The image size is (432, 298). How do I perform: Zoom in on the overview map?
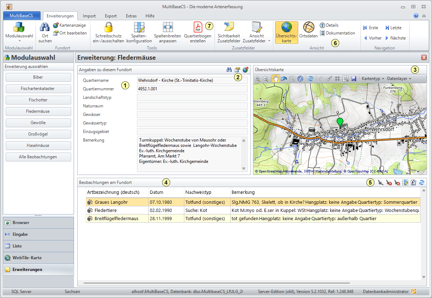257,79
